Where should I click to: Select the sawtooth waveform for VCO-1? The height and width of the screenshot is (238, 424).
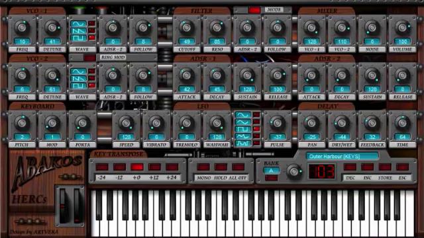pos(79,31)
